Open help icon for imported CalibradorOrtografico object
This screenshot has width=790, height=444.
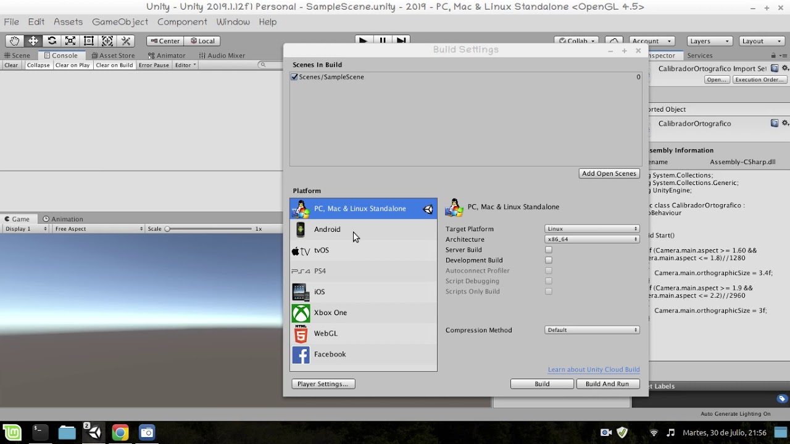click(775, 123)
